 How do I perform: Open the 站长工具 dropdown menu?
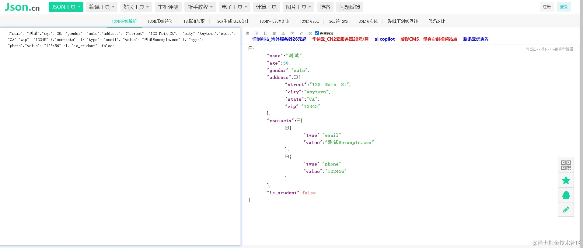coord(136,7)
